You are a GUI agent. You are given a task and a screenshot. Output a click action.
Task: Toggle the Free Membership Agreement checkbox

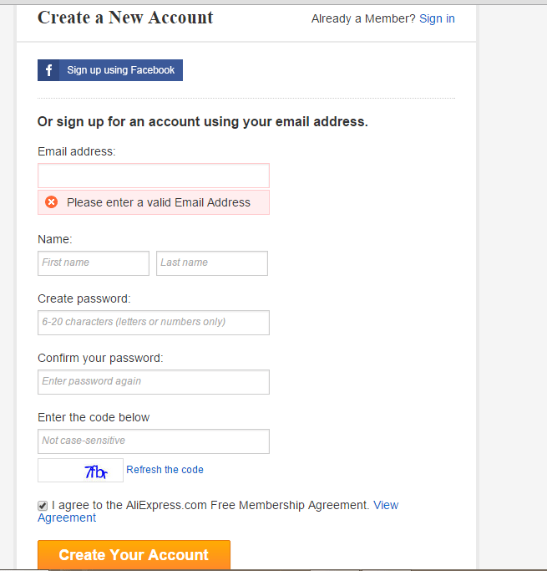tap(43, 506)
